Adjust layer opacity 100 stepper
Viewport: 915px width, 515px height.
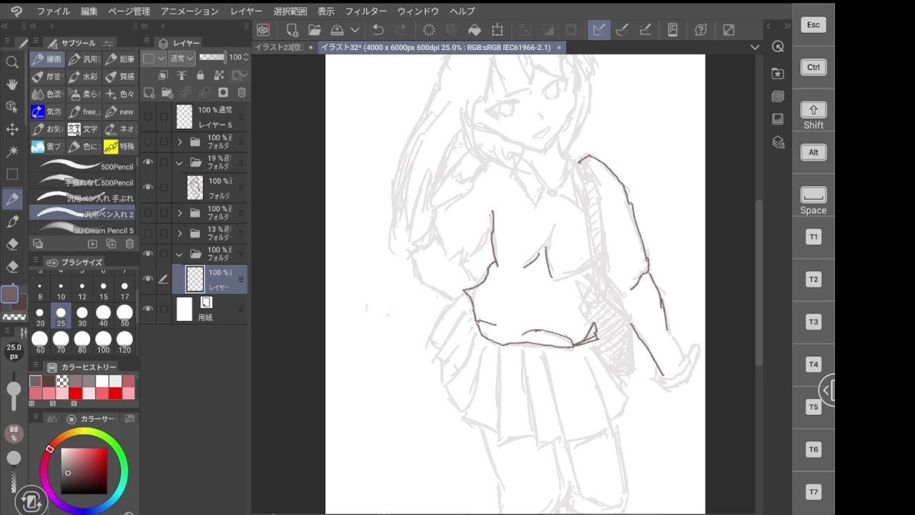(246, 57)
